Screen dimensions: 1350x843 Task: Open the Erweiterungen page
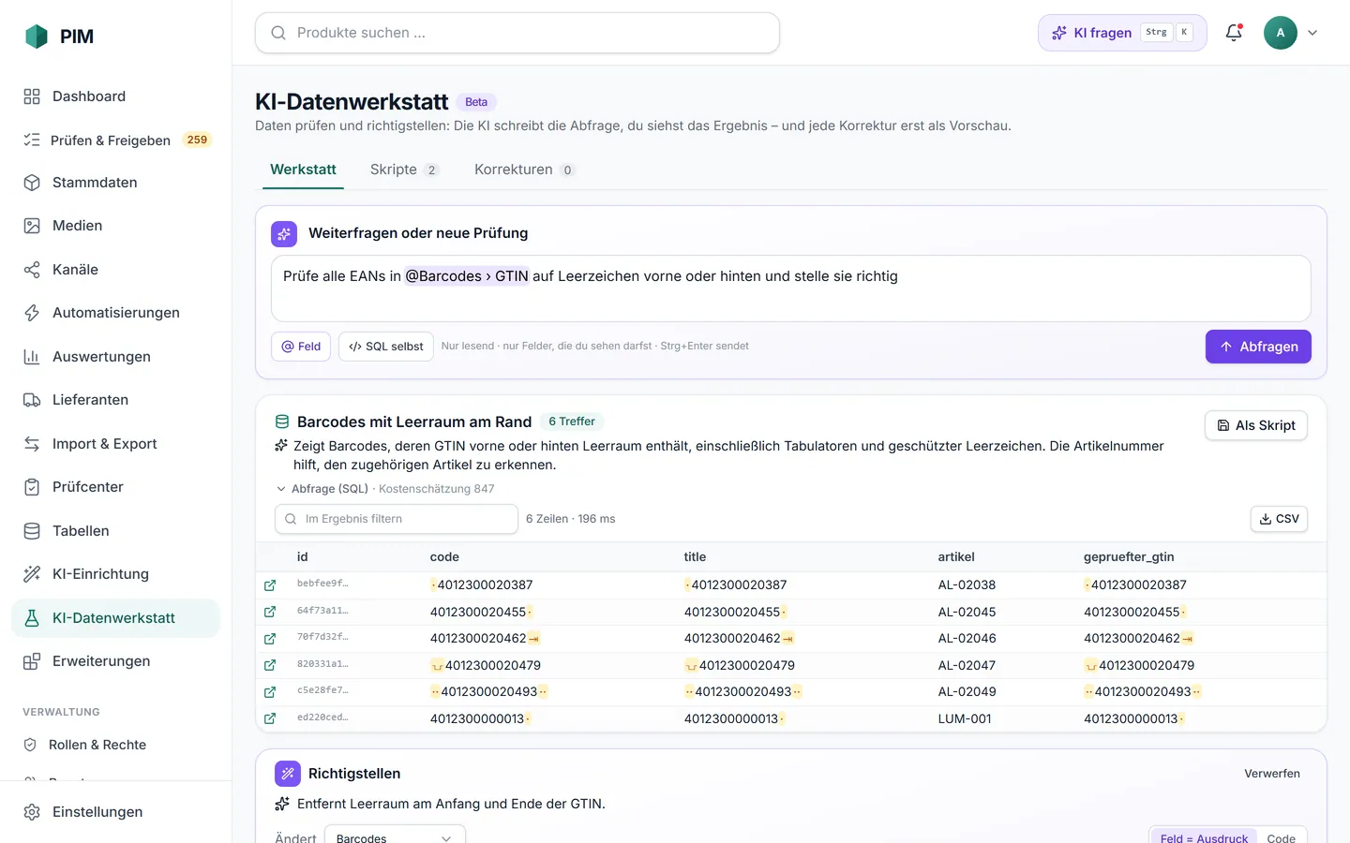click(115, 661)
